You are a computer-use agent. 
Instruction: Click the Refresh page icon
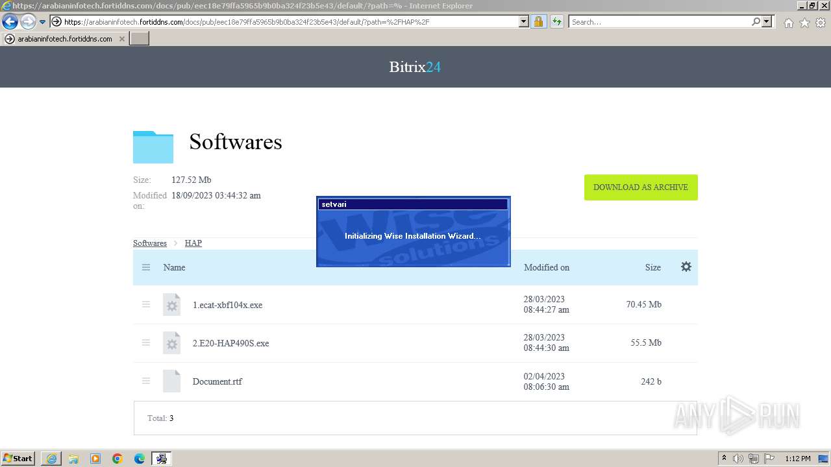(556, 21)
